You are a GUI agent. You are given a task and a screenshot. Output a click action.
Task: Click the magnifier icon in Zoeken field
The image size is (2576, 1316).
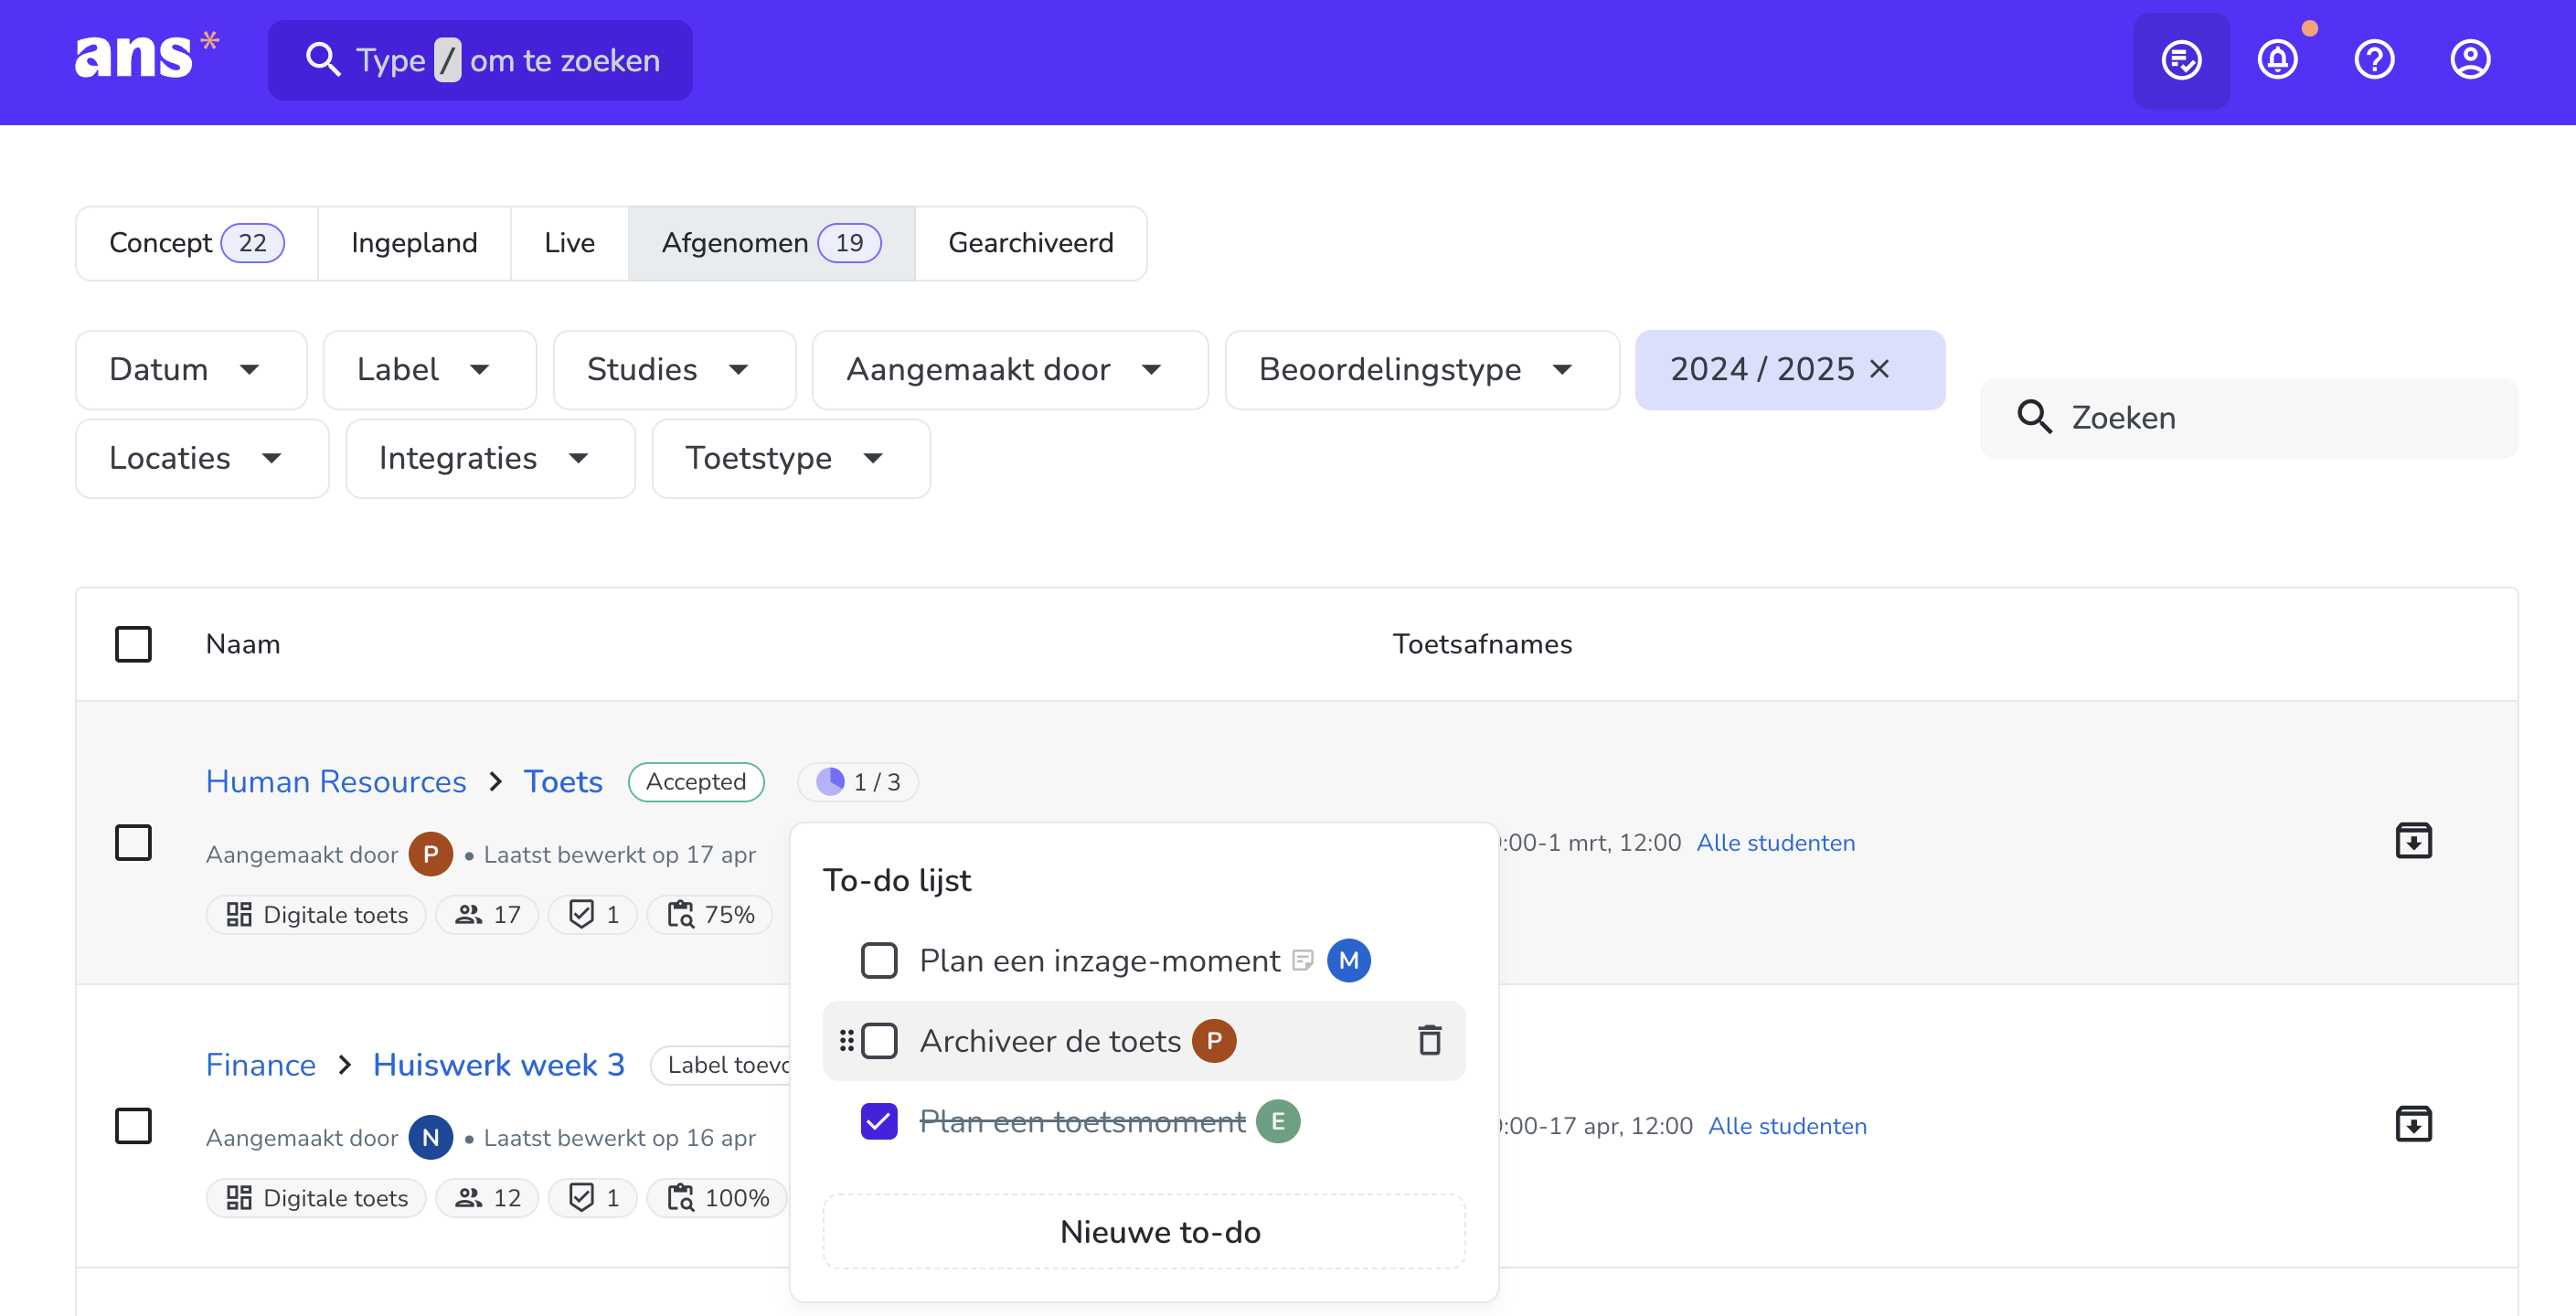click(x=2034, y=417)
